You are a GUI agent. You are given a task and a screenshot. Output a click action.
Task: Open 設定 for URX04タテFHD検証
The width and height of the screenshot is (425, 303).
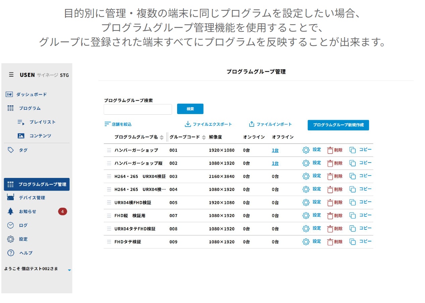click(x=312, y=228)
